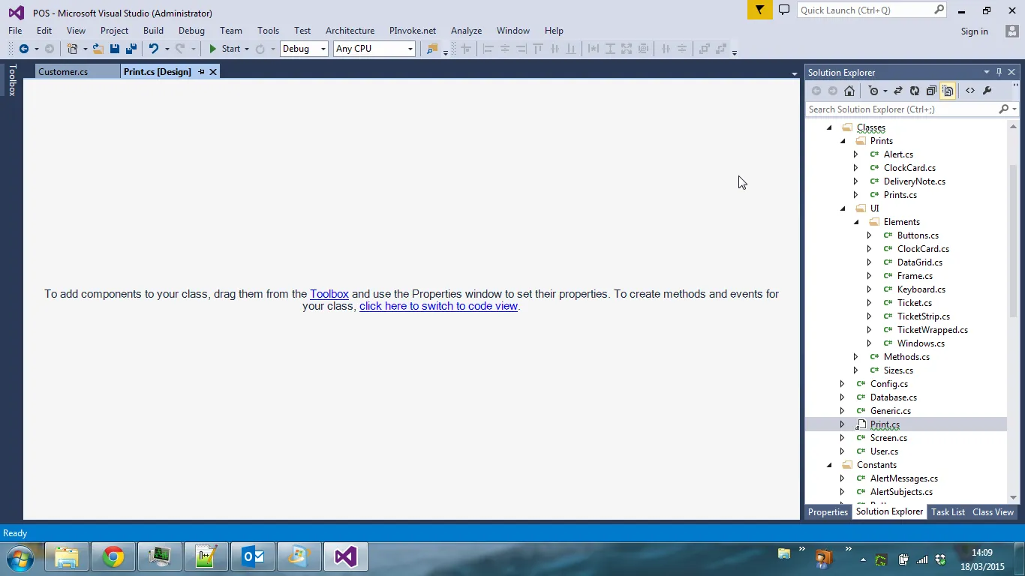Viewport: 1025px width, 576px height.
Task: Open the Analyze menu
Action: point(466,31)
